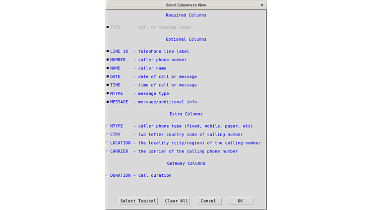Uncheck the MTYPE message type checkbox
The image size is (373, 210).
click(108, 93)
